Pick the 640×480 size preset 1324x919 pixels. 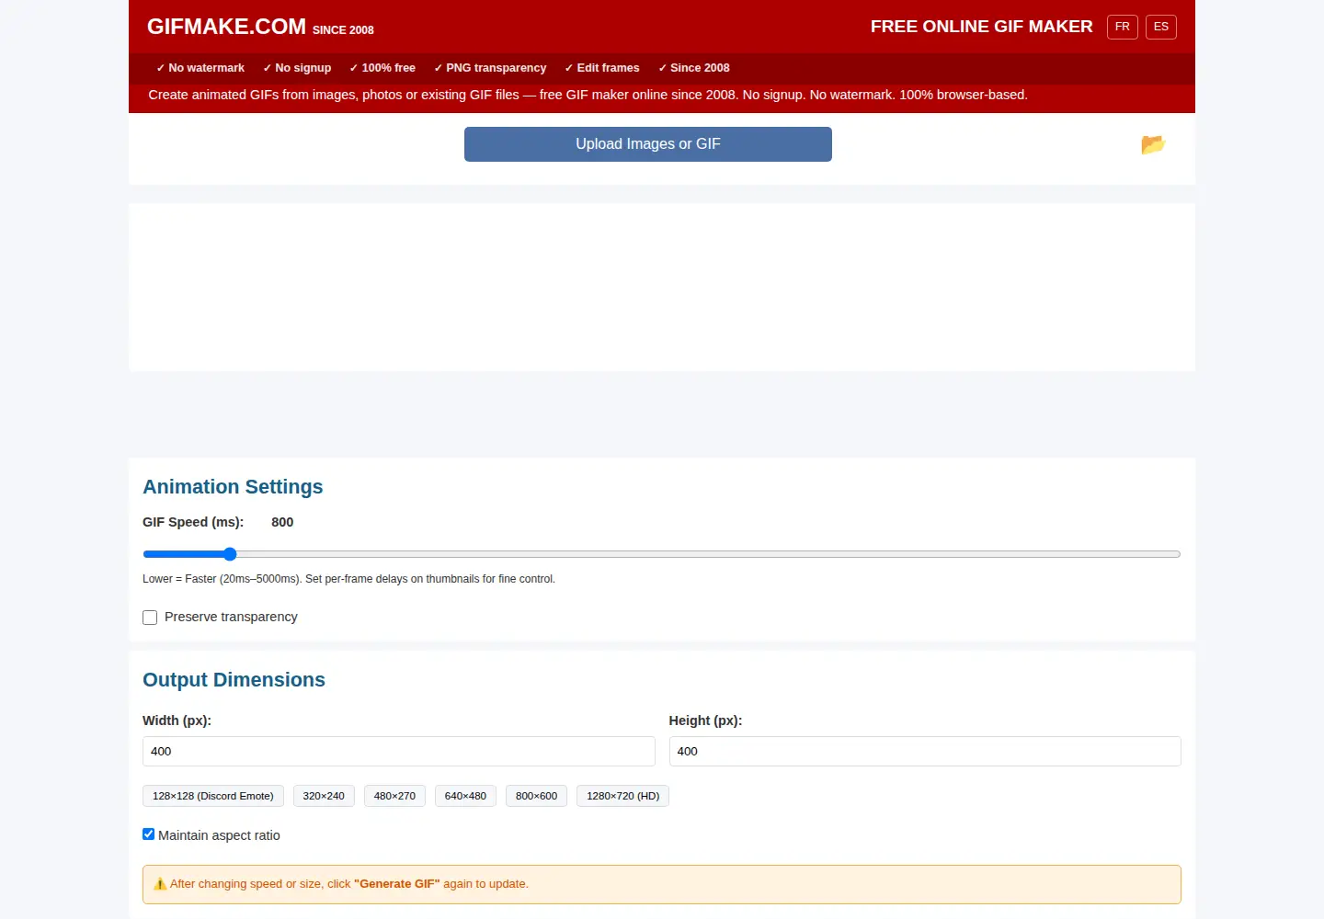pos(465,796)
